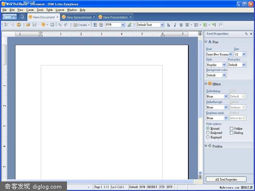Select the Embossed style radio button

[208, 133]
